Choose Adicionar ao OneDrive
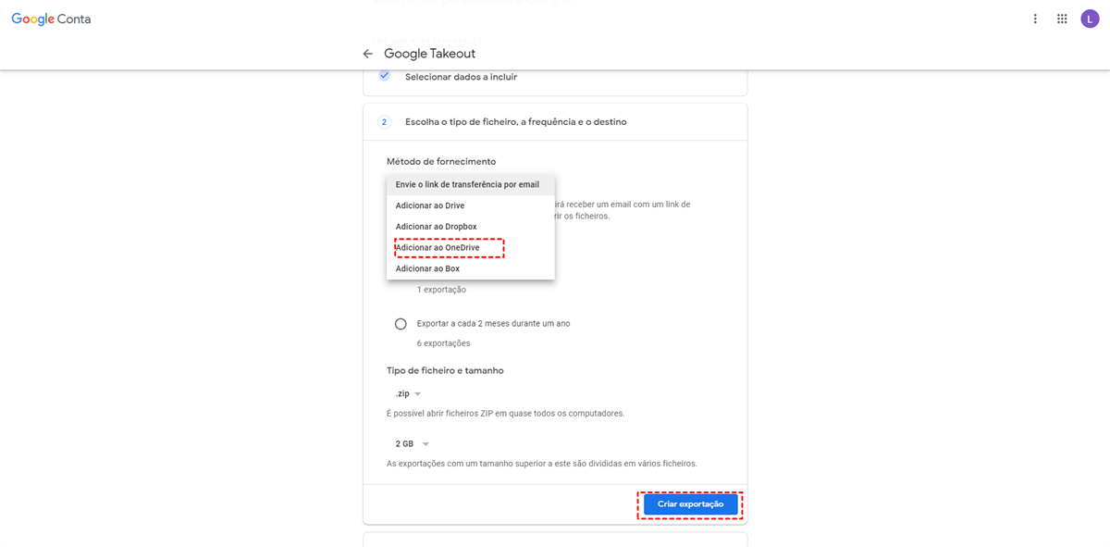The height and width of the screenshot is (547, 1110). [x=471, y=248]
